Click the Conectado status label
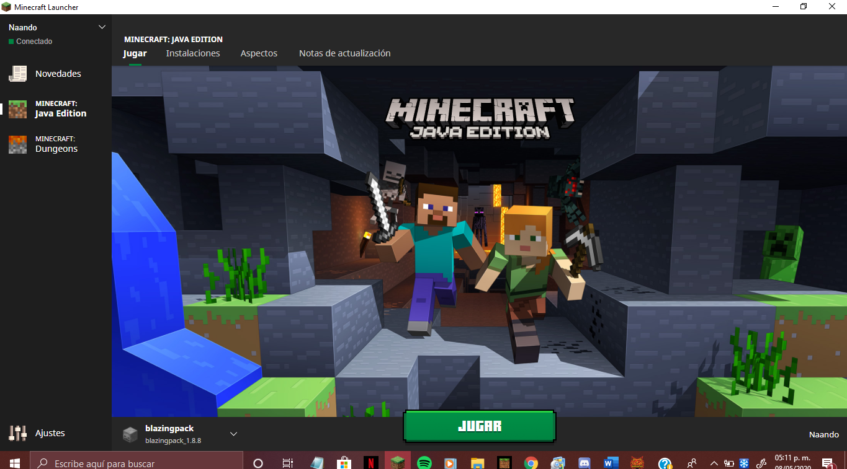847x469 pixels. pos(34,42)
